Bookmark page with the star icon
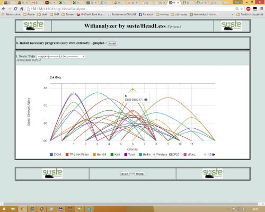 242,9
